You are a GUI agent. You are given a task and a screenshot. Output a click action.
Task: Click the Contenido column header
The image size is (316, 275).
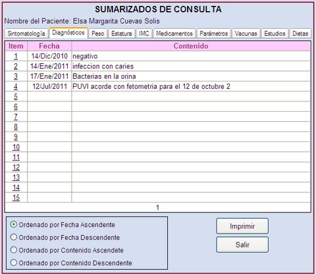pos(191,46)
